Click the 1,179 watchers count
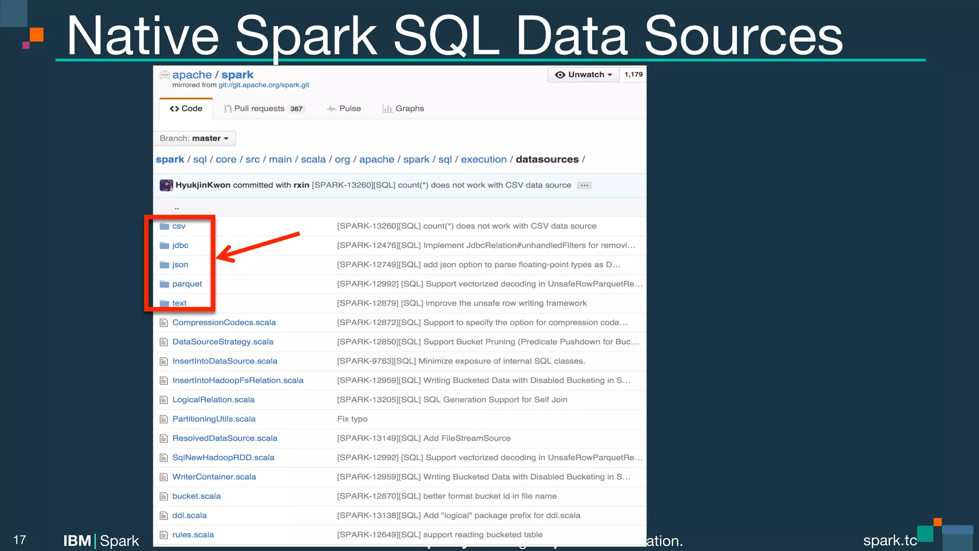 point(633,75)
